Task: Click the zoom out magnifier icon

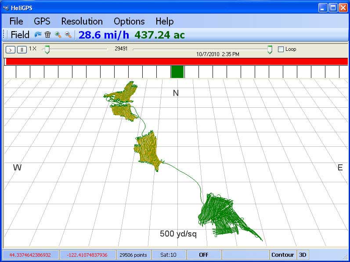Action: [68, 35]
